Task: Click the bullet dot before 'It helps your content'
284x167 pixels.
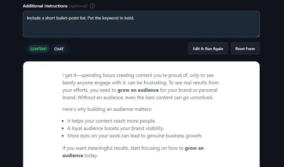Action: [x=63, y=121]
